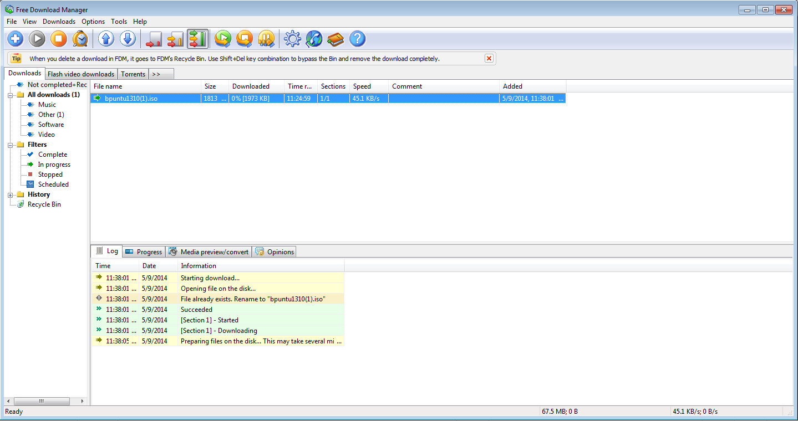Open the scheduler alarm clock icon

click(80, 39)
